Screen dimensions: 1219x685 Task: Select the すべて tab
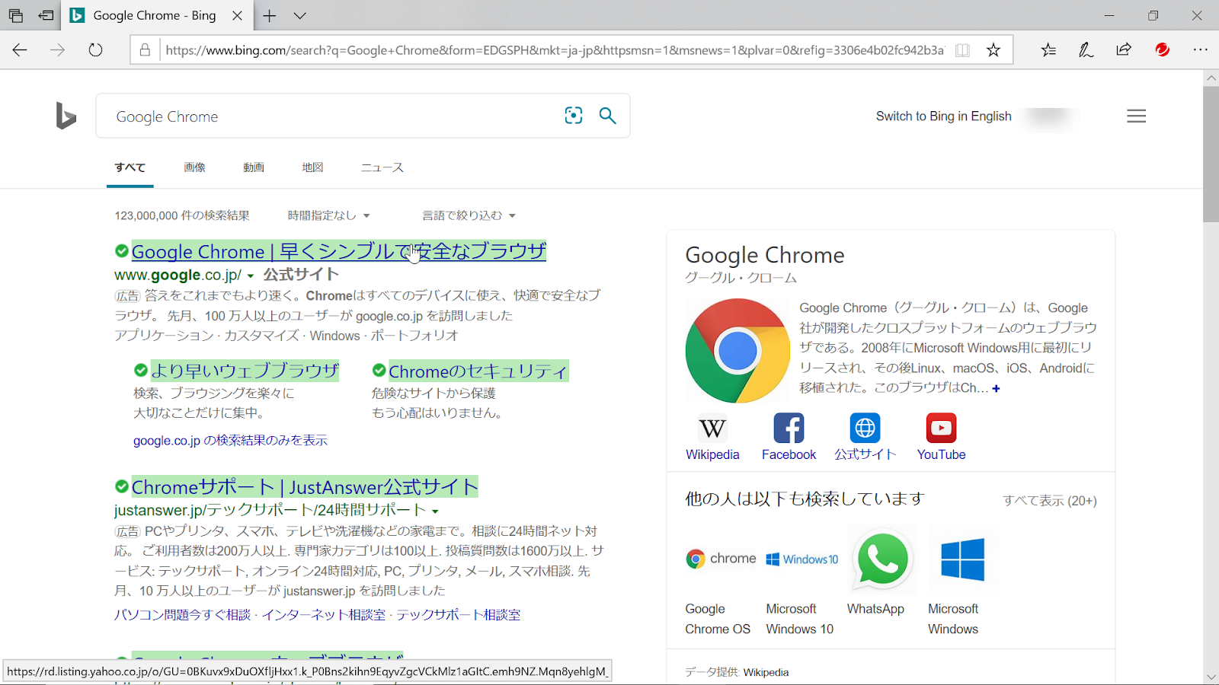click(130, 167)
